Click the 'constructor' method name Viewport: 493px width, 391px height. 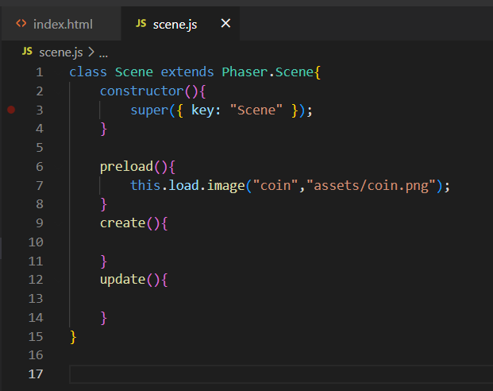pos(142,91)
